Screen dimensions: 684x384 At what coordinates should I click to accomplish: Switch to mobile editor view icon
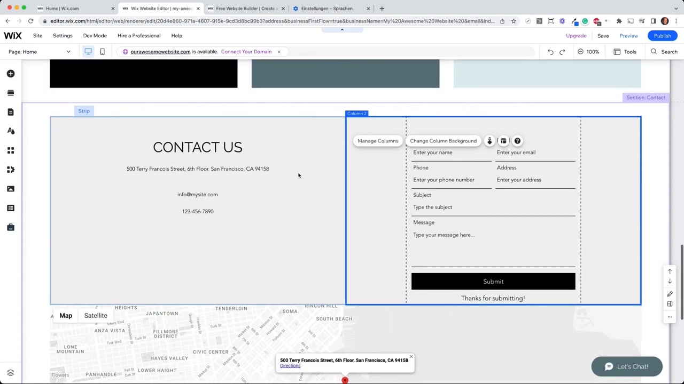coord(102,52)
